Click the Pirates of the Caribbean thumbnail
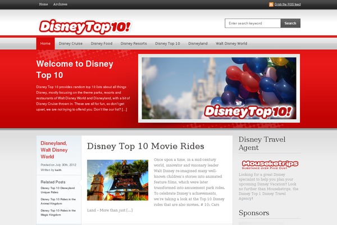 (117, 180)
